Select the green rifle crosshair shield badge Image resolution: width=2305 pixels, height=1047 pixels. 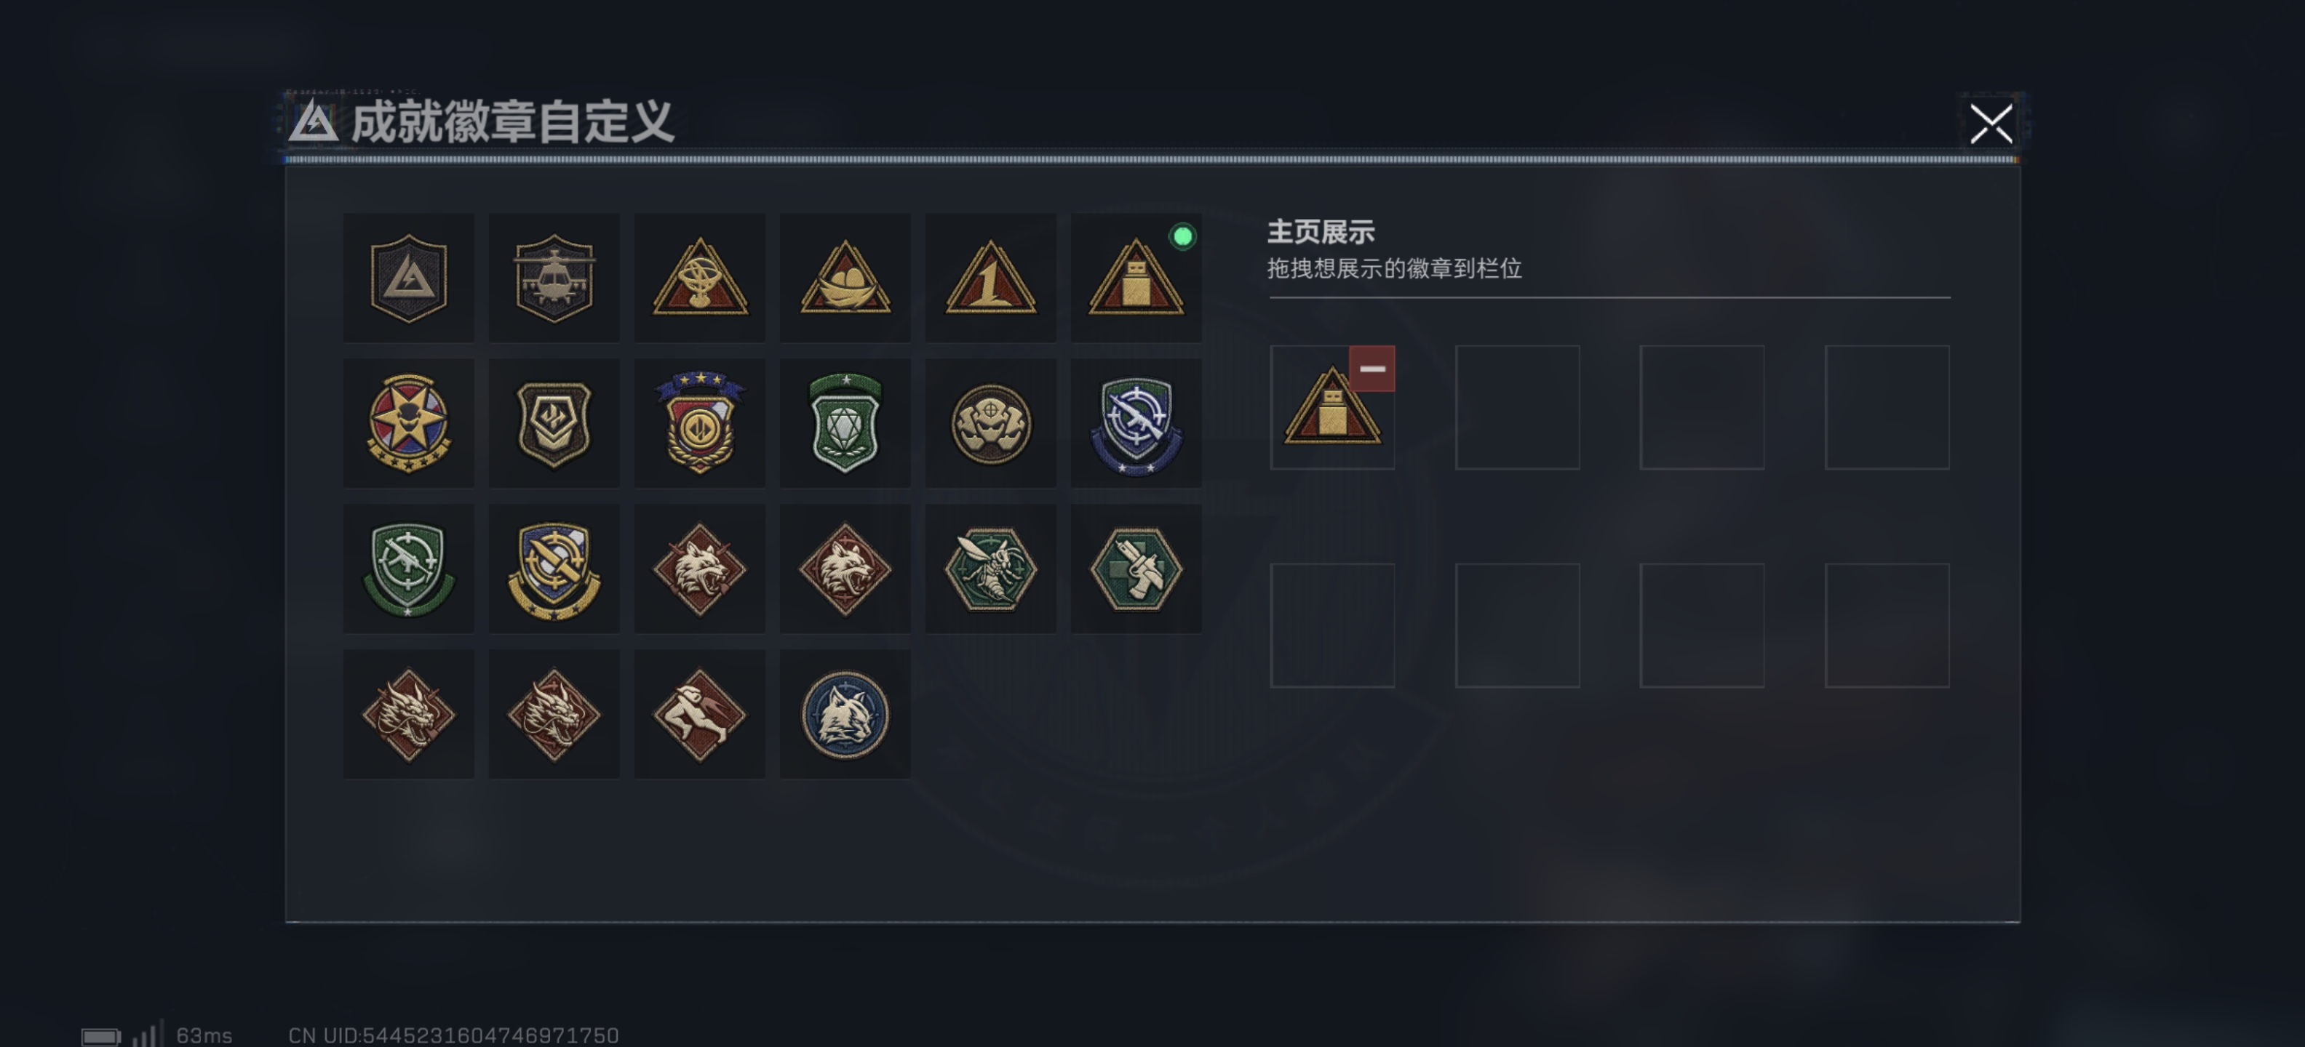click(x=409, y=569)
